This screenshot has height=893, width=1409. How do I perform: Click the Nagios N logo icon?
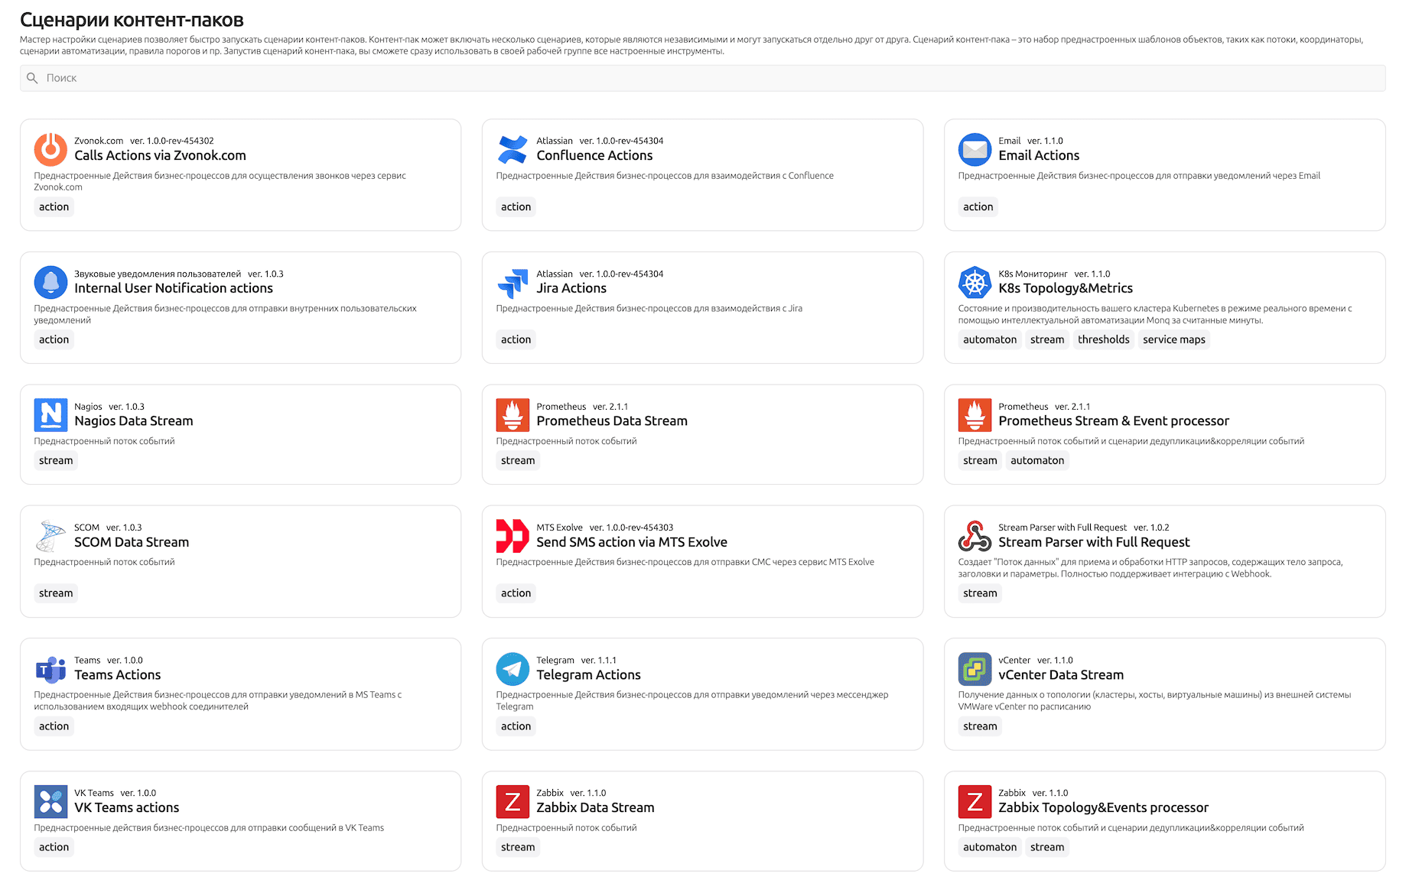[50, 415]
